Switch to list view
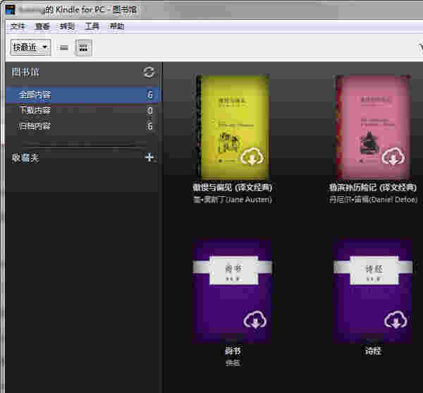Viewport: 423px width, 393px height. click(64, 47)
